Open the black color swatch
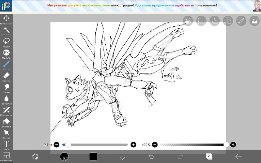The height and width of the screenshot is (163, 261). tap(93, 156)
